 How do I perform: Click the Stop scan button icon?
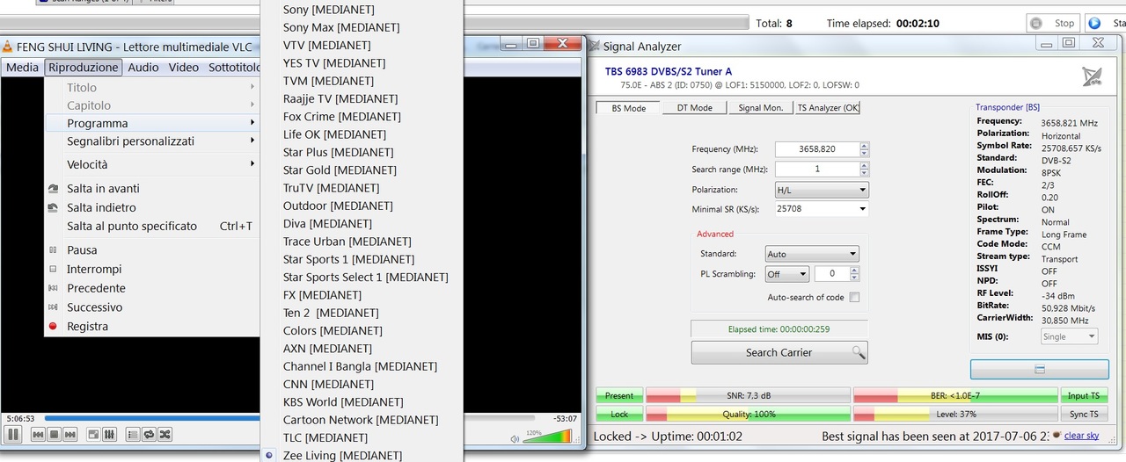coord(1037,24)
